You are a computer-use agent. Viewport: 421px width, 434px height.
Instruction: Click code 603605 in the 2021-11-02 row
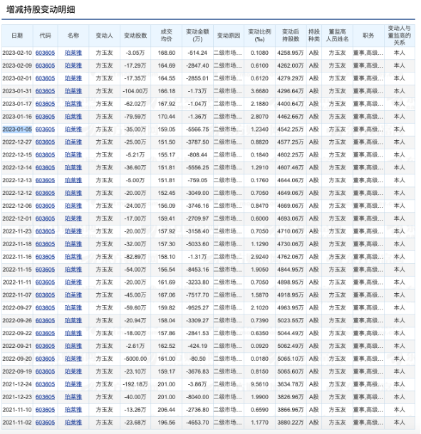click(45, 423)
